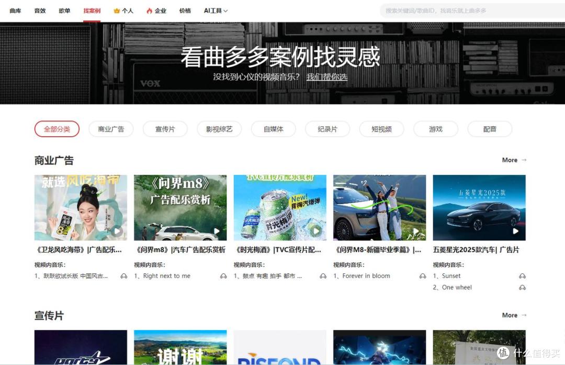
Task: Filter by 商业广告 category
Action: (x=111, y=129)
